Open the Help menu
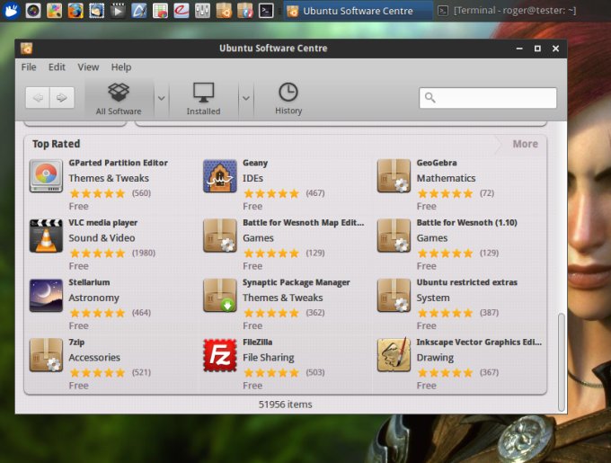Viewport: 611px width, 463px height. click(x=121, y=67)
